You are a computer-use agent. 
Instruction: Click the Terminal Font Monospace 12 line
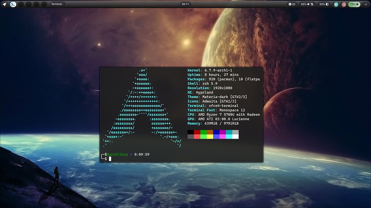pos(216,110)
